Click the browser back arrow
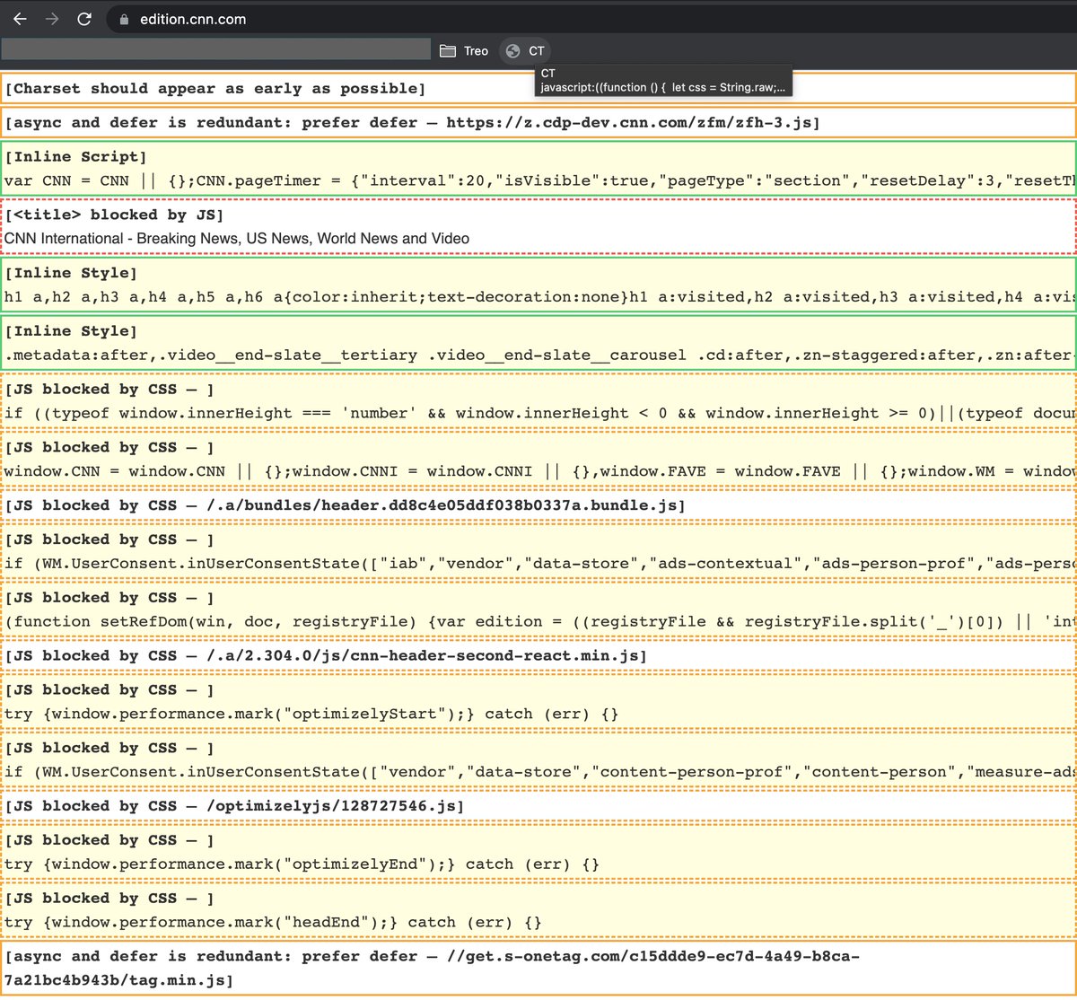 tap(20, 19)
